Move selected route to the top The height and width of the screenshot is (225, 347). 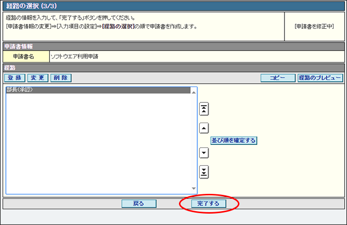click(204, 109)
